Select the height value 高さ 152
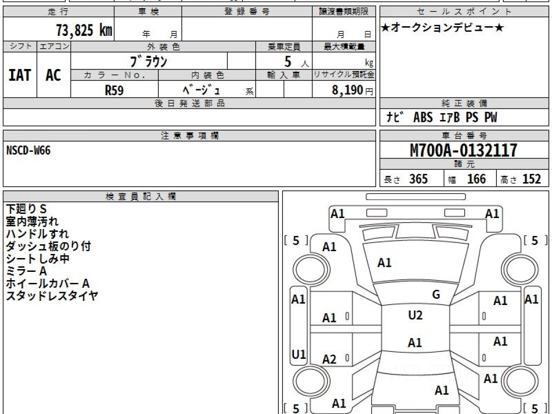The image size is (552, 414). [521, 179]
